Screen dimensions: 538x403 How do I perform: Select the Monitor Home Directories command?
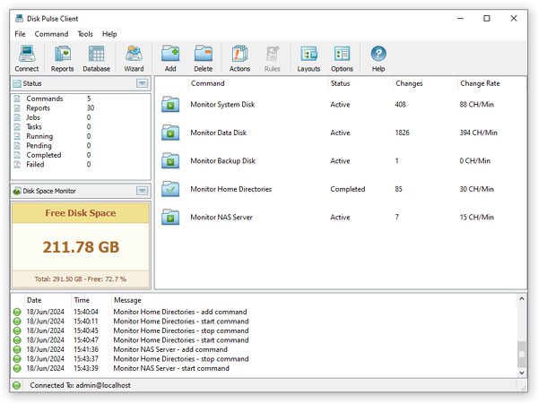[x=231, y=189]
